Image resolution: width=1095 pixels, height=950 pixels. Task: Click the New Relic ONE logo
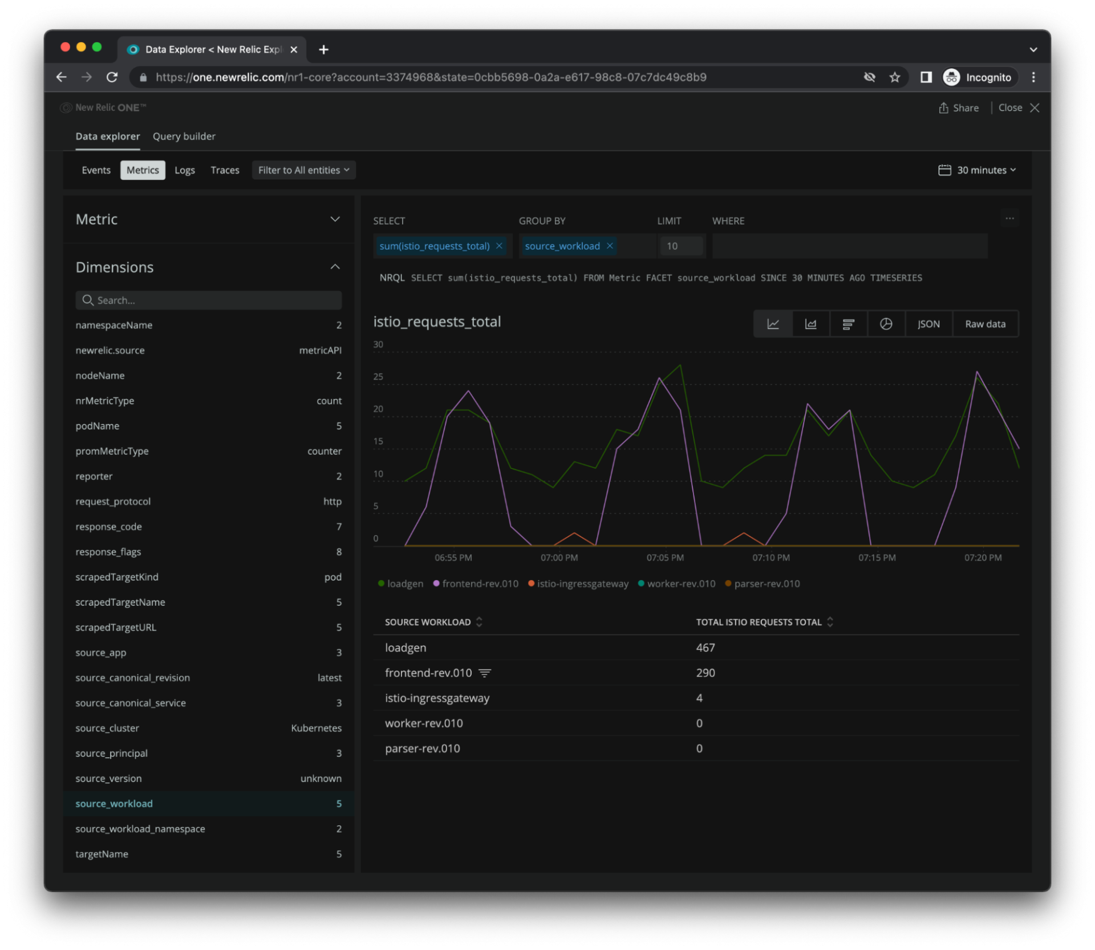click(66, 108)
